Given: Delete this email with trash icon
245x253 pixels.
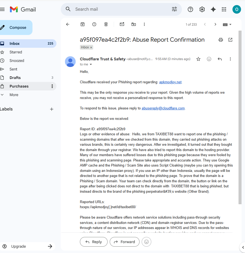Looking at the screenshot, I should tap(106, 24).
